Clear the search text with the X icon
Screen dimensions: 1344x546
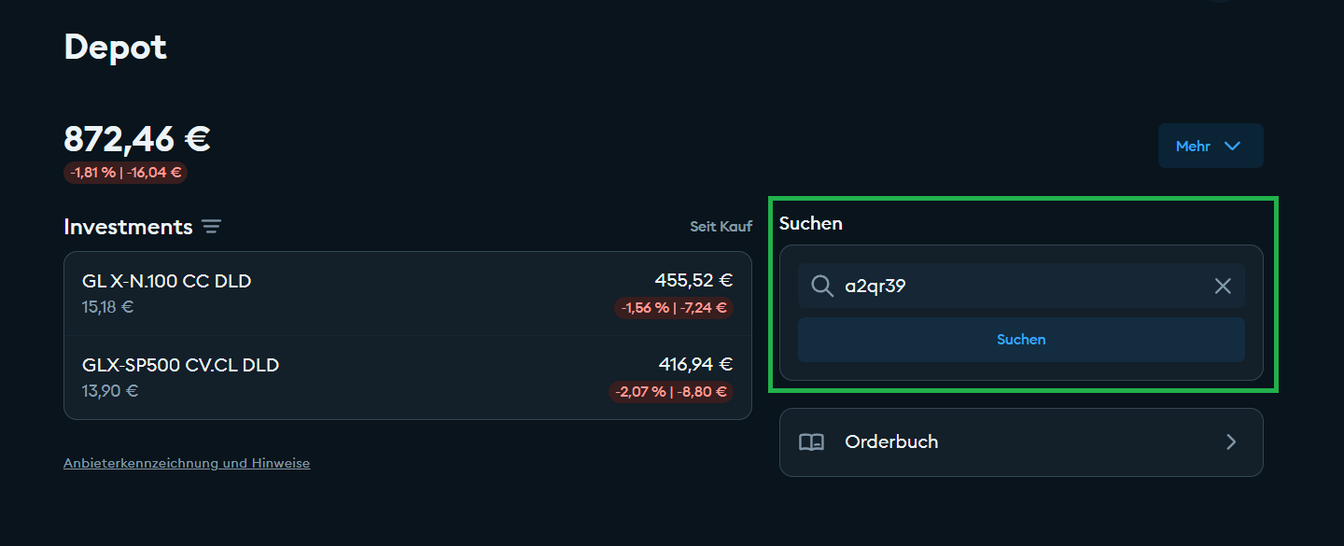point(1223,286)
